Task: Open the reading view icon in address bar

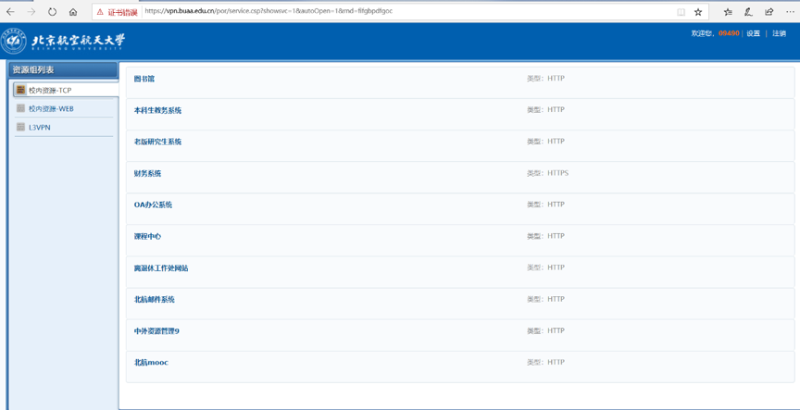Action: pyautogui.click(x=681, y=12)
